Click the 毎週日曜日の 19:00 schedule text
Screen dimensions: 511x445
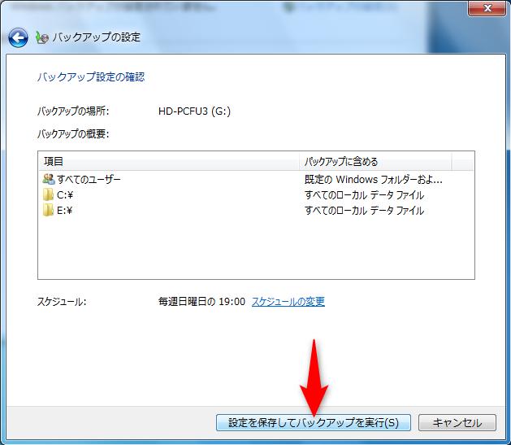coord(201,302)
